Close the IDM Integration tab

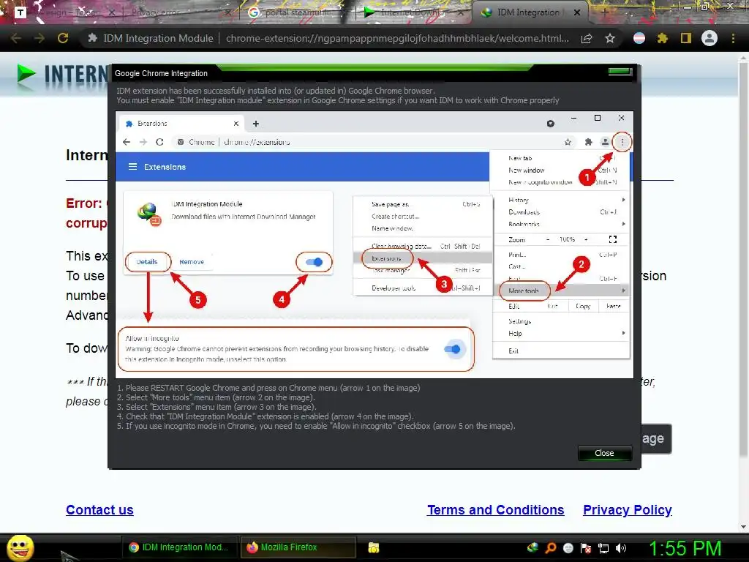[x=577, y=13]
